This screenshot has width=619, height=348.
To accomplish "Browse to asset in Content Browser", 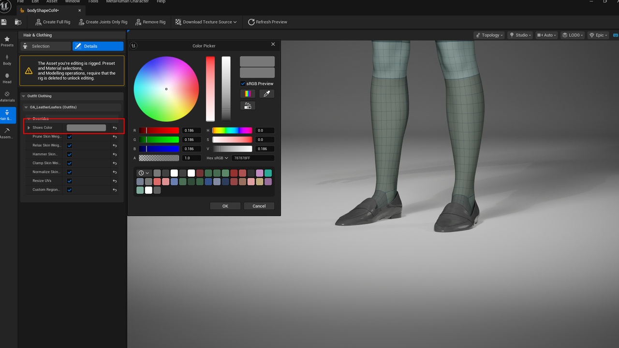I will coord(18,22).
